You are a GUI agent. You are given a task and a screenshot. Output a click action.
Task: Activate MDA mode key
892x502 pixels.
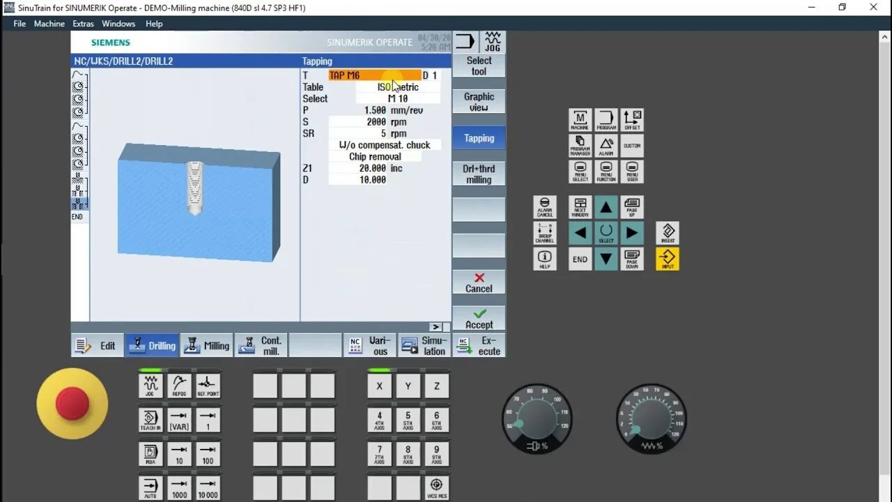(151, 454)
